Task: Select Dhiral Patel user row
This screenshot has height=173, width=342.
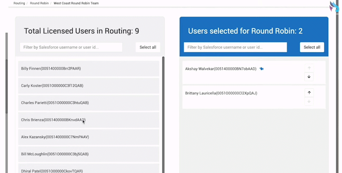Action: pos(89,168)
